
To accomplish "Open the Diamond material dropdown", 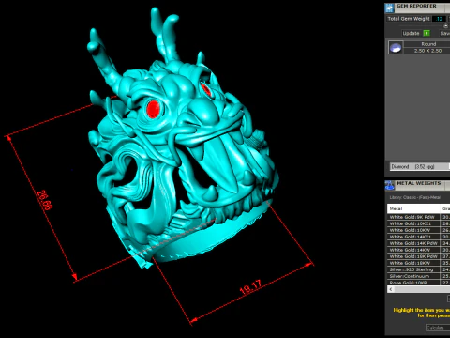I will [420, 167].
